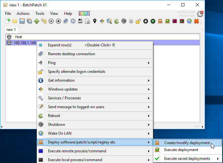Click the black wheel with green check icon
The height and width of the screenshot is (163, 223).
153,21
